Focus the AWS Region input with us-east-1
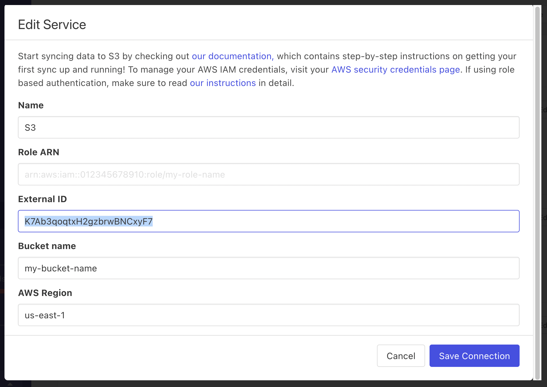 268,315
